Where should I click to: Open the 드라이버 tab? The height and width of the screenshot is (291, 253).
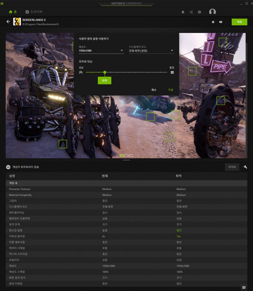click(34, 12)
